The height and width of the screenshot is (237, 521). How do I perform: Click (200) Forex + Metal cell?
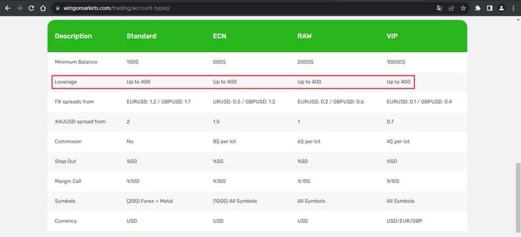coord(150,201)
